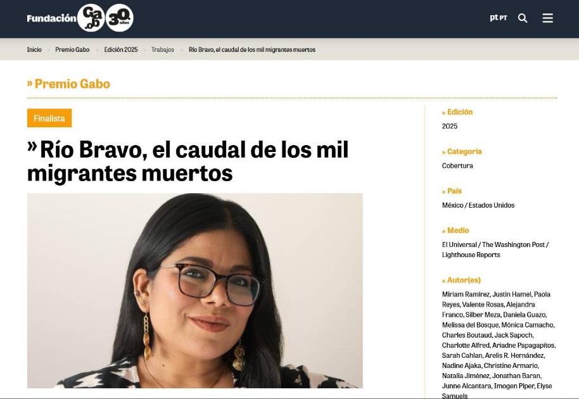Click the Autor(es) heading
This screenshot has width=579, height=399.
[x=461, y=280]
